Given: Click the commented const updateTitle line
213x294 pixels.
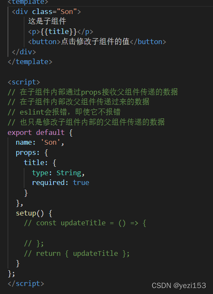Looking at the screenshot, I should [85, 223].
